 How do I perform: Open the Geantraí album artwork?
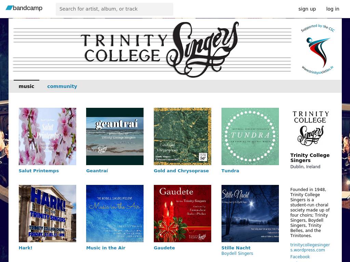click(115, 136)
